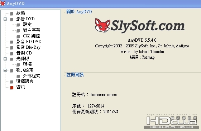
Task: Click the gray icon beside 光碟機
Action: 12,59
